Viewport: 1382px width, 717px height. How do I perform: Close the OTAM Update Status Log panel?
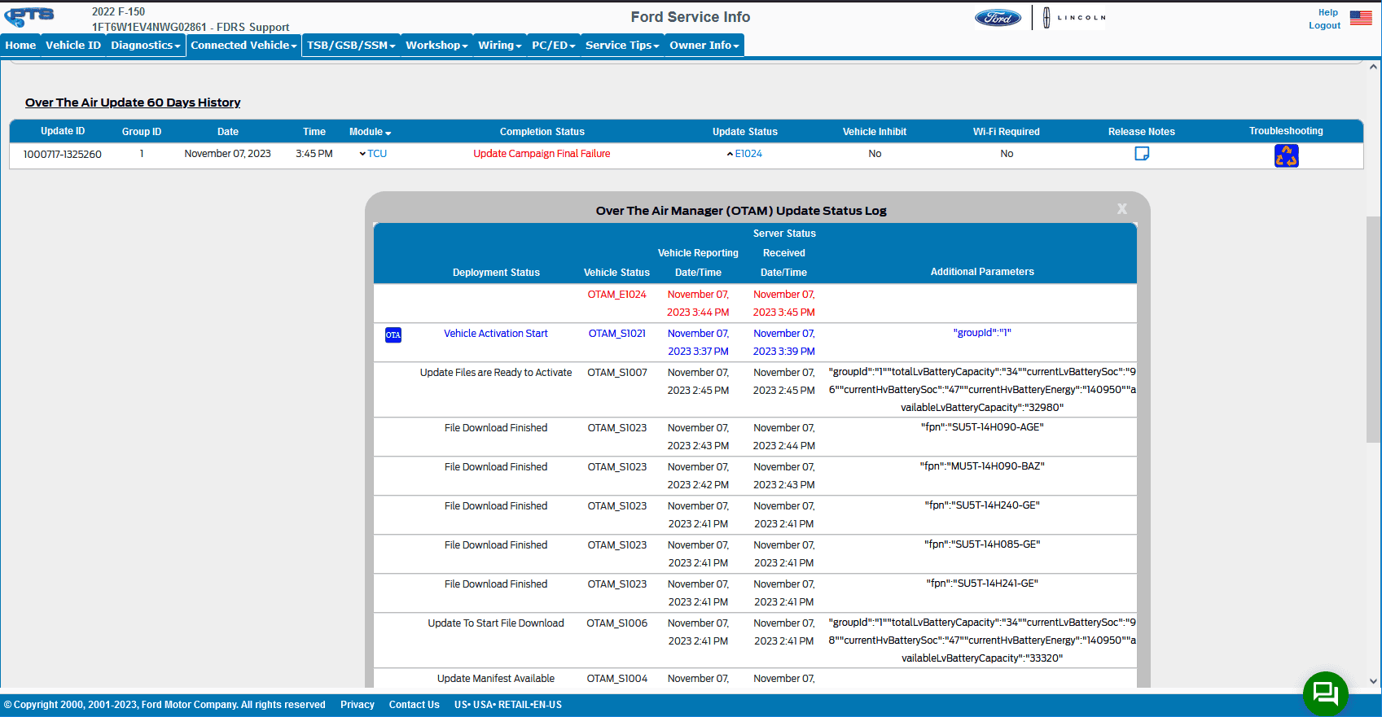click(1121, 209)
